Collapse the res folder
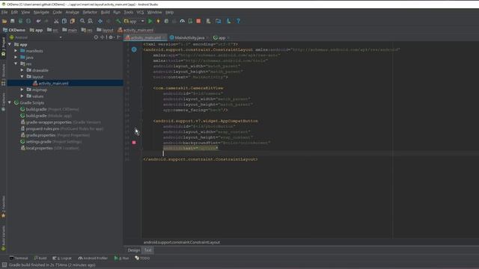Screen dimensions: 479x269 16,64
